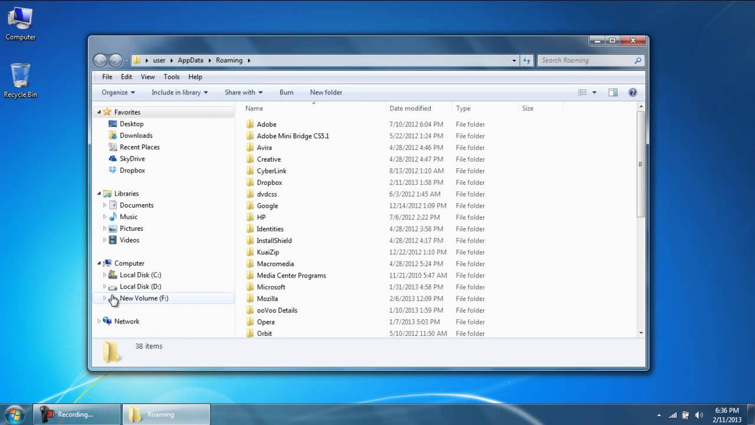Open the Help menu
755x425 pixels.
[195, 77]
